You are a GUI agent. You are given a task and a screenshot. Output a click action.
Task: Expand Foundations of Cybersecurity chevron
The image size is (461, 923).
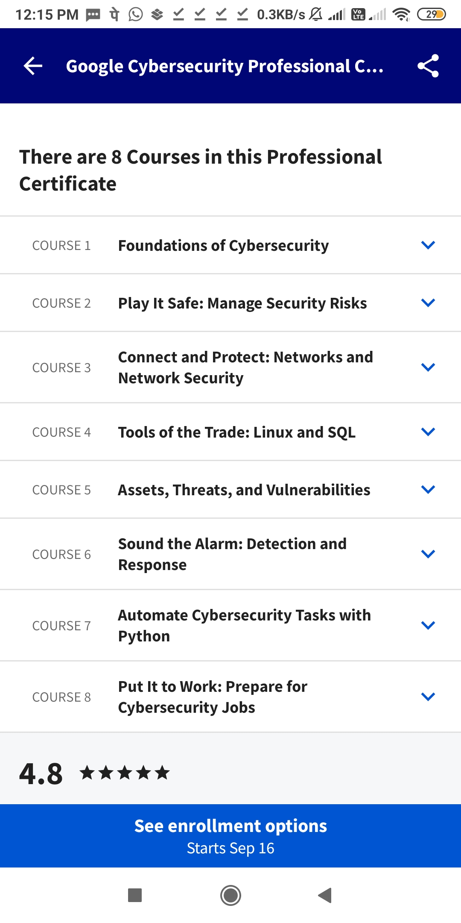pos(428,245)
